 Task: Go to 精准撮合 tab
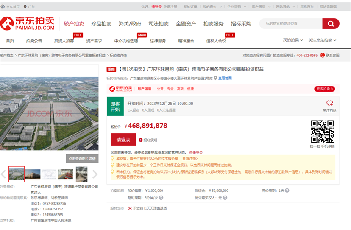pos(186,41)
